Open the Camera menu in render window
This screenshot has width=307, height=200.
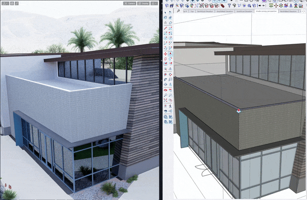[130, 3]
